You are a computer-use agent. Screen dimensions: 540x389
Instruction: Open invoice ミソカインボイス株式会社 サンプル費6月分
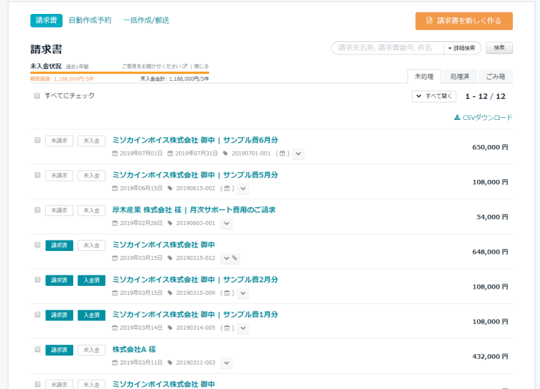(x=195, y=140)
